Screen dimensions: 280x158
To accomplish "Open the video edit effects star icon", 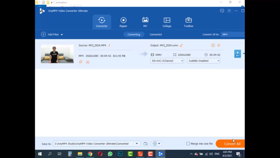I will click(x=81, y=62).
